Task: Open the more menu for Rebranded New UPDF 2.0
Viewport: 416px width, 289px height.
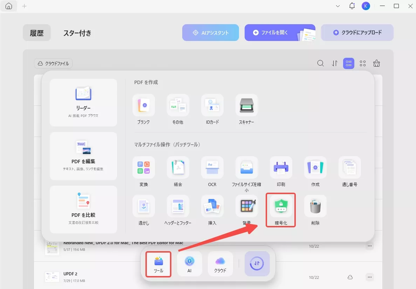Action: point(369,246)
